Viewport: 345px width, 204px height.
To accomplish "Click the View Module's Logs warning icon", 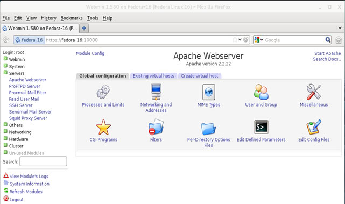I will coord(6,175).
